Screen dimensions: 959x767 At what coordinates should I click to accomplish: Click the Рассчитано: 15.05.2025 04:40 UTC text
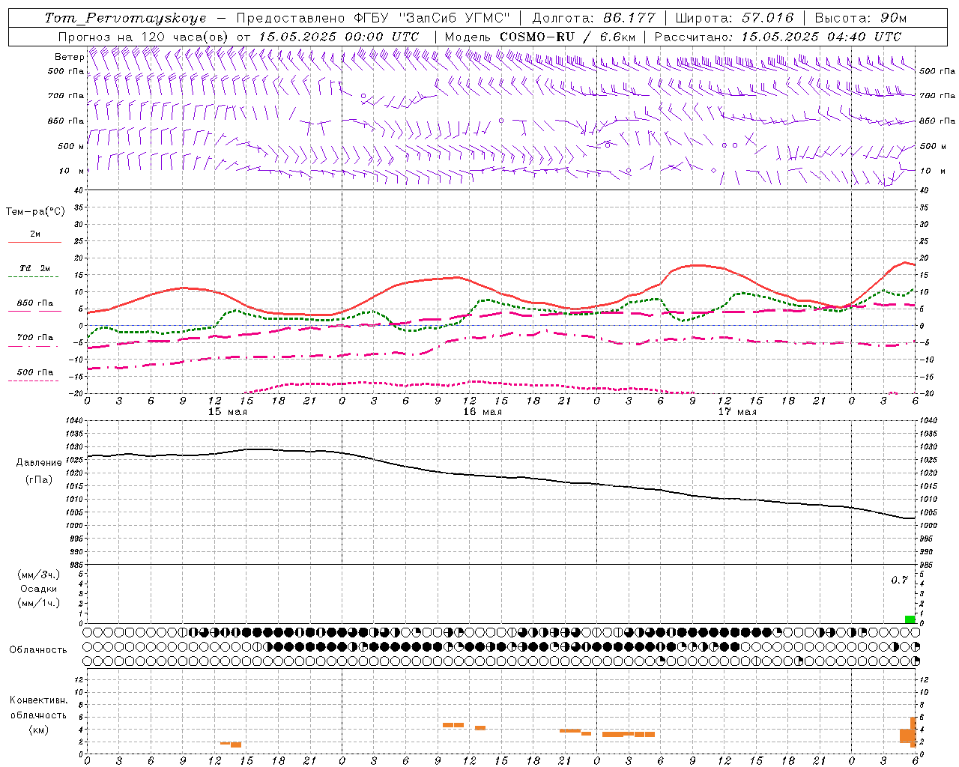click(778, 37)
